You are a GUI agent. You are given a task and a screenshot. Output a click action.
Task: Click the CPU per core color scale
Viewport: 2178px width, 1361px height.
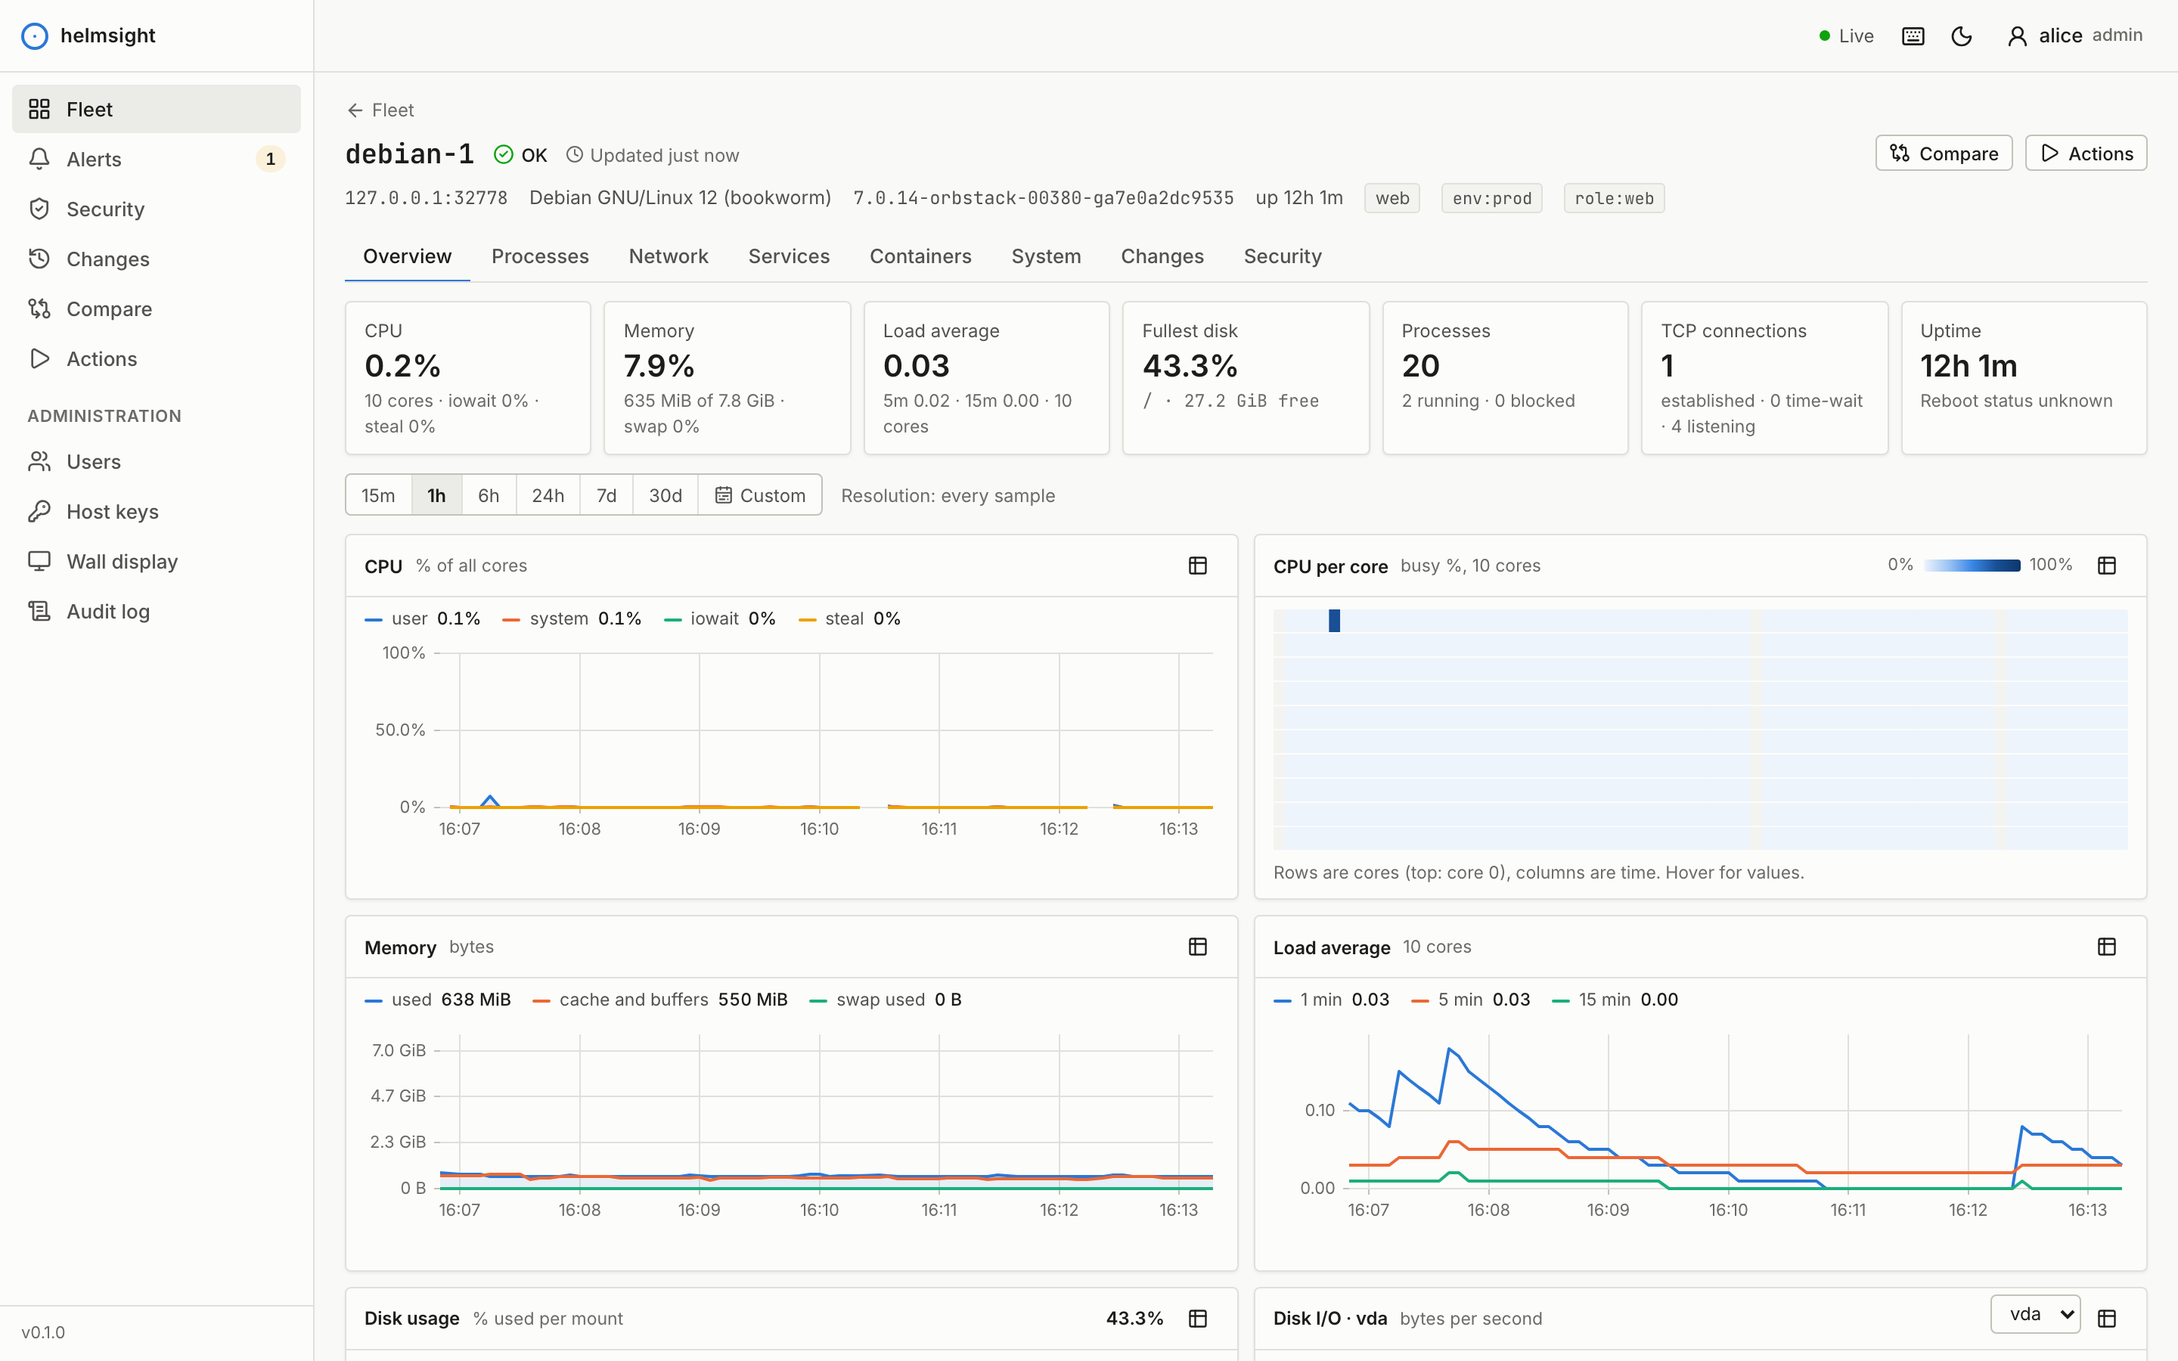pyautogui.click(x=1971, y=566)
